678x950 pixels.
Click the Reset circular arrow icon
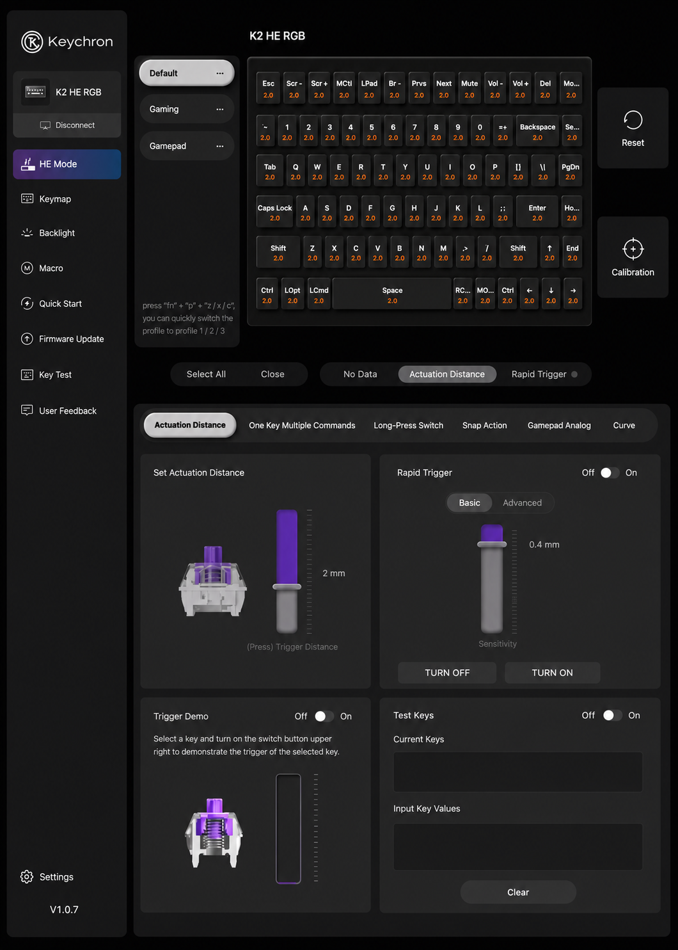pyautogui.click(x=633, y=120)
